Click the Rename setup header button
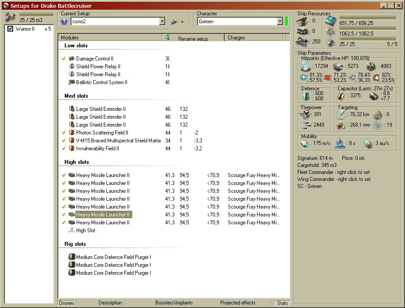The width and height of the screenshot is (405, 308). pos(193,39)
